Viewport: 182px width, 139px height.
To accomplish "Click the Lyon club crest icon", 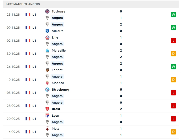I will [47, 116].
